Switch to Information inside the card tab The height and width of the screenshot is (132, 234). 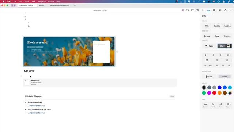point(59,5)
